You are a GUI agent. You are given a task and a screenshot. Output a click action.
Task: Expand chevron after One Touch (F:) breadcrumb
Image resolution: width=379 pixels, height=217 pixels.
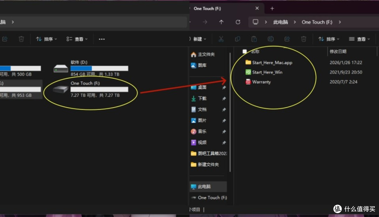(340, 22)
